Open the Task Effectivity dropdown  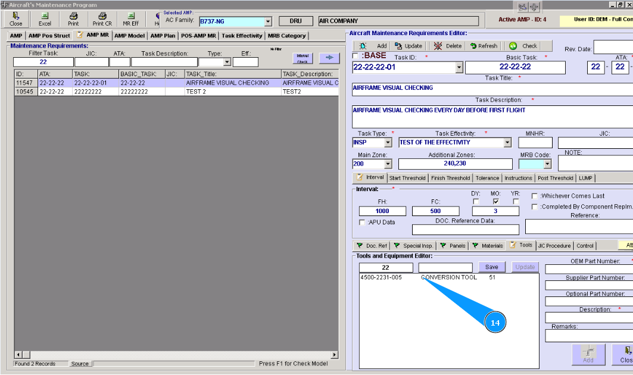[x=507, y=143]
